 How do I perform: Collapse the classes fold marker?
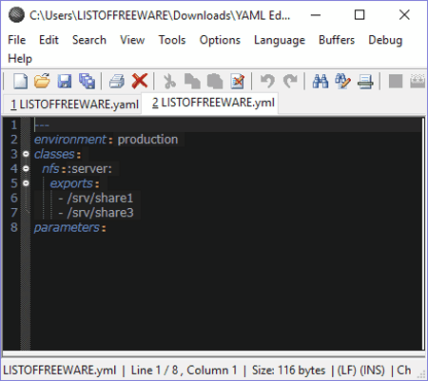pos(26,154)
